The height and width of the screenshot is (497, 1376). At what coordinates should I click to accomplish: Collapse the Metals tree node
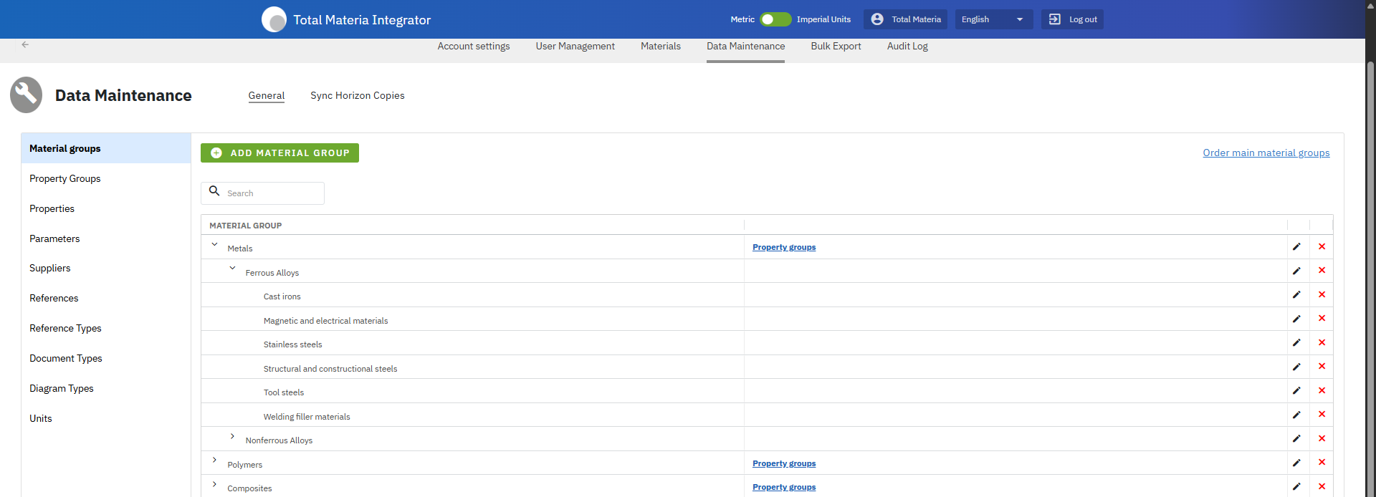[214, 245]
